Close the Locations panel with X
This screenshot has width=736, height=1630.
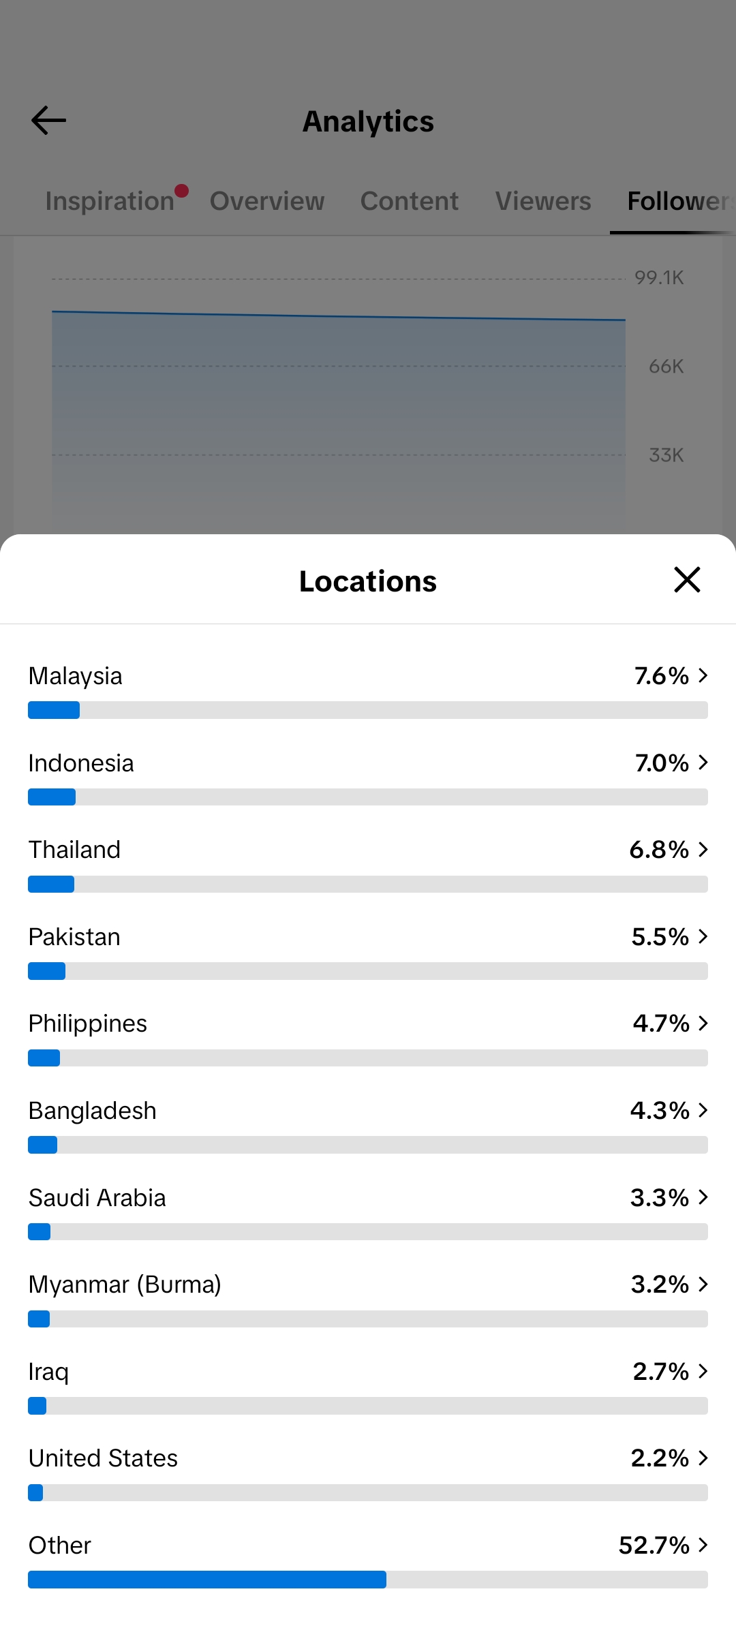click(687, 580)
